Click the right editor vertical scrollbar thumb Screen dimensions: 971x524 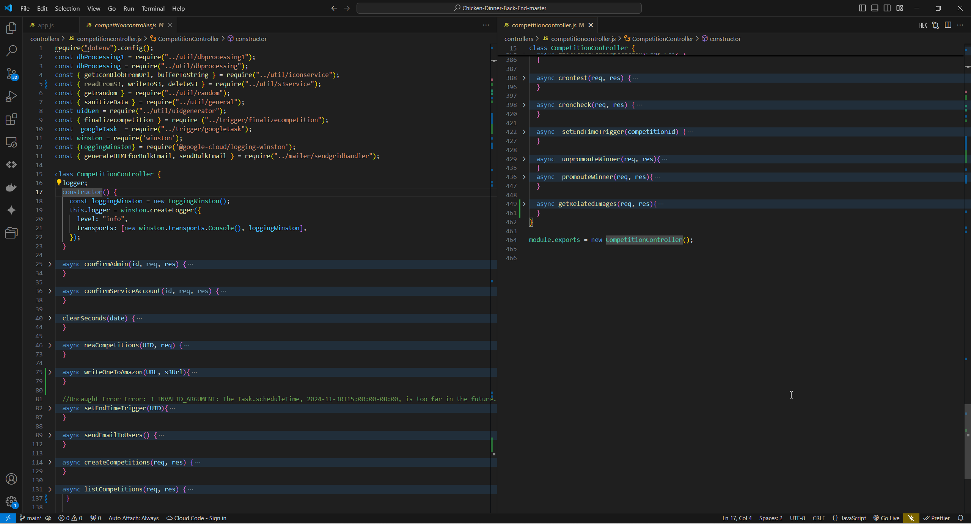(x=967, y=442)
